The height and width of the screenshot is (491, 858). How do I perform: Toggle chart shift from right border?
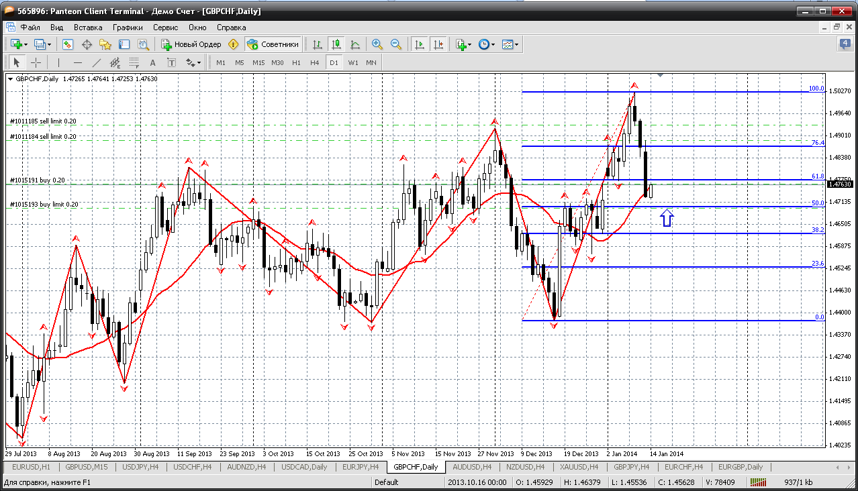(x=438, y=44)
